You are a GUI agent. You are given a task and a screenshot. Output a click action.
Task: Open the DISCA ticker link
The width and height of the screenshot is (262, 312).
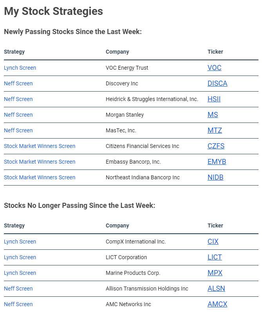click(x=217, y=83)
